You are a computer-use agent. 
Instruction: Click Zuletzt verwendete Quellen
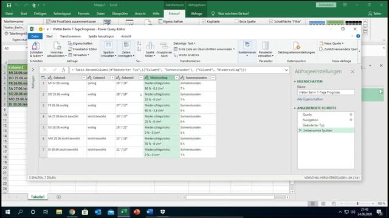(x=339, y=49)
